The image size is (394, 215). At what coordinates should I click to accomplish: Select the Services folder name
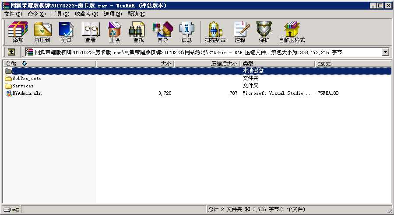coord(23,86)
